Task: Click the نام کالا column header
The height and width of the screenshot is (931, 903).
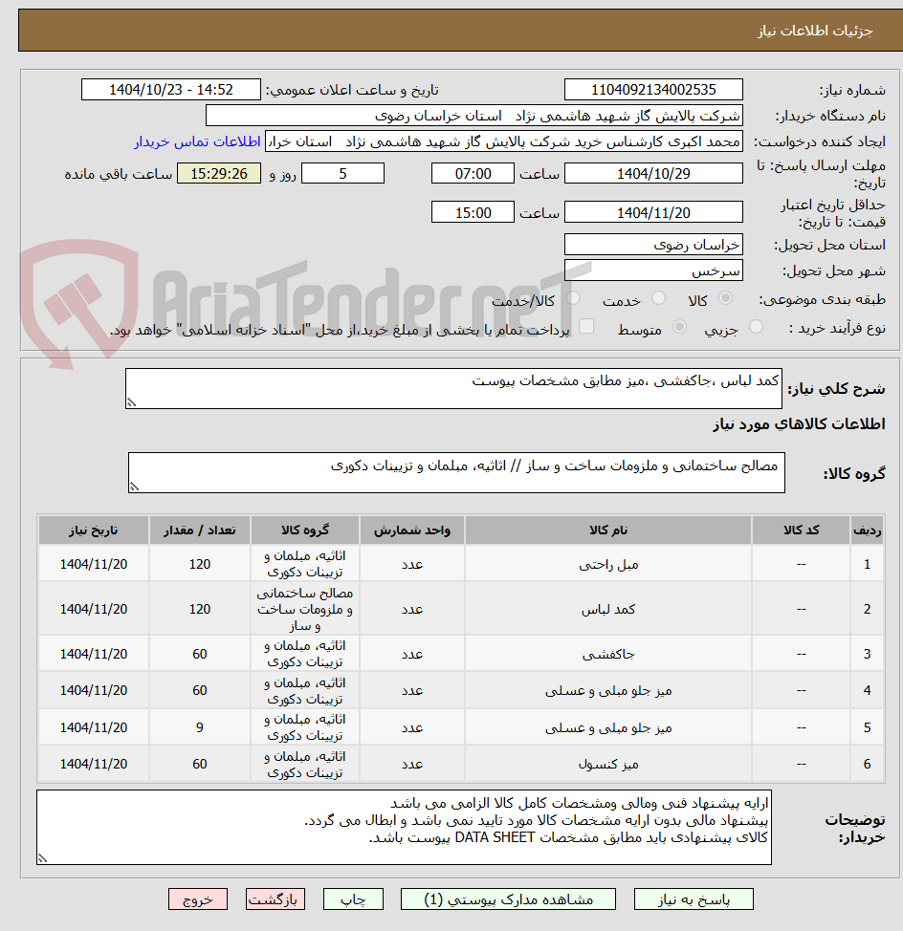Action: tap(608, 530)
